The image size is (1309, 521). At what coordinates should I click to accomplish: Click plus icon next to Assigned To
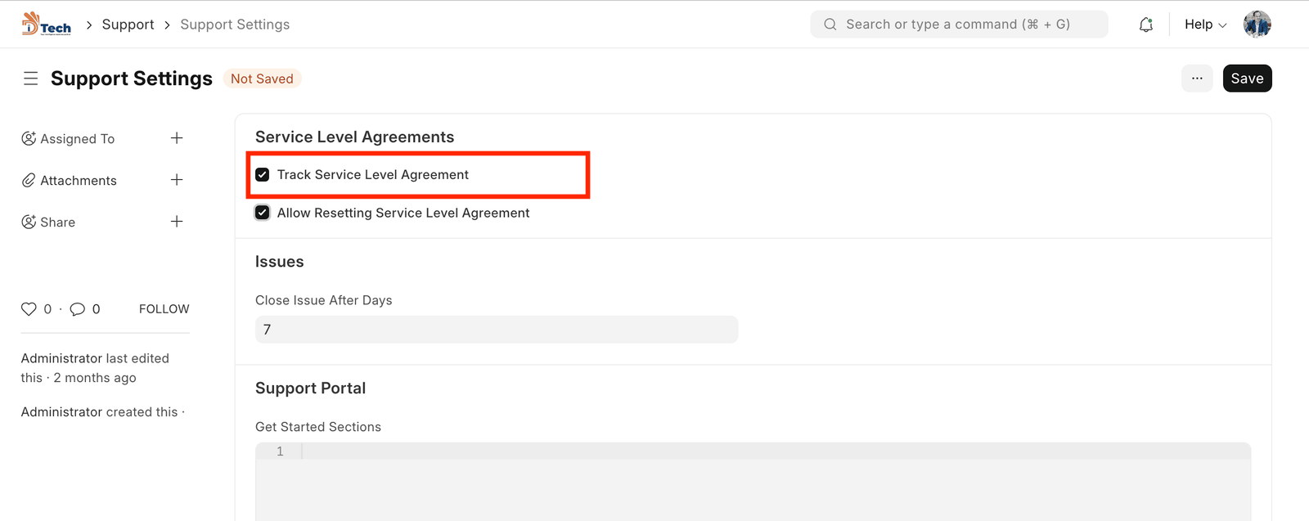[177, 138]
